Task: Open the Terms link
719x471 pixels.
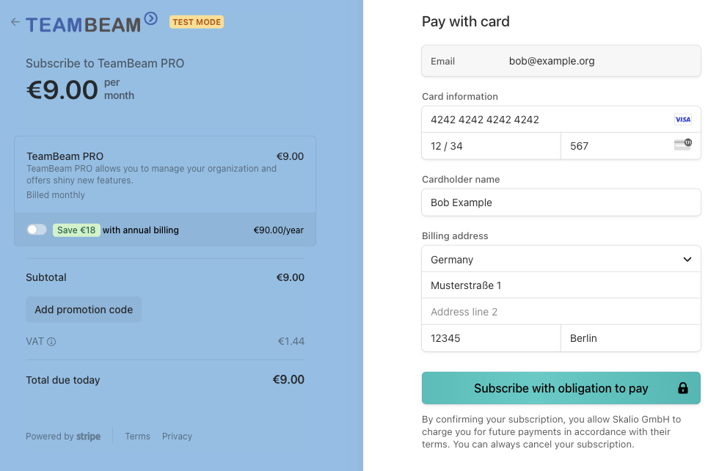Action: [x=138, y=436]
